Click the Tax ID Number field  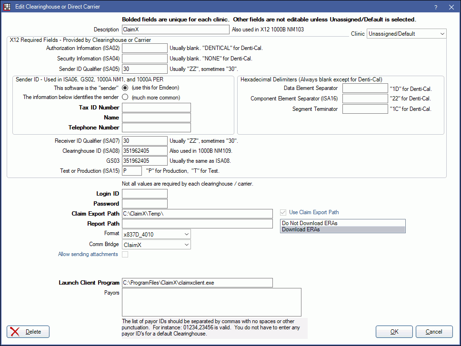(156, 108)
